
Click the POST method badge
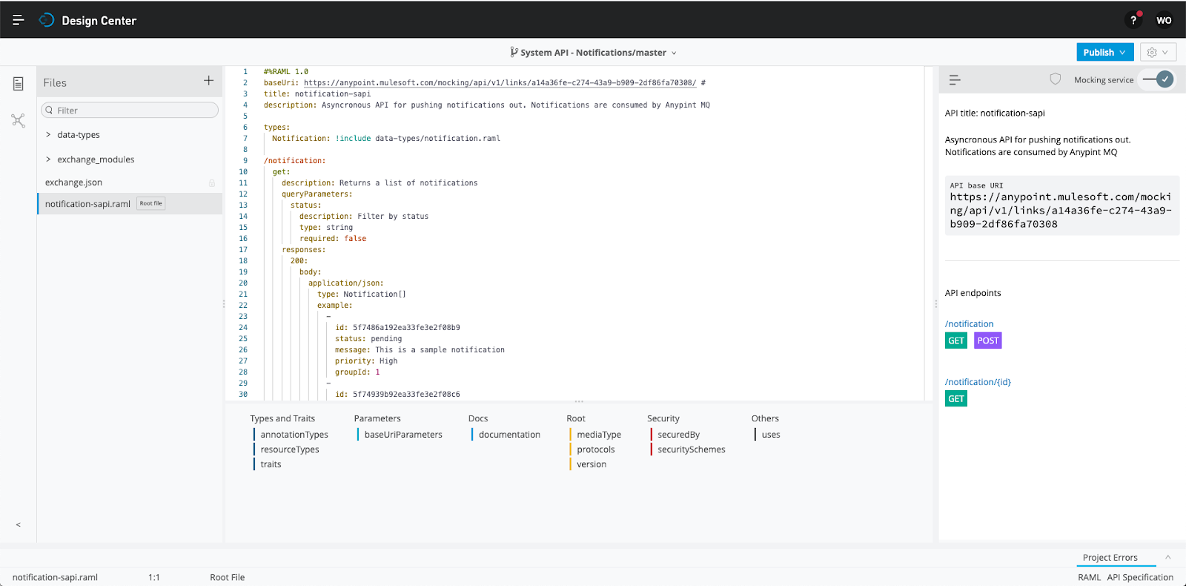[x=987, y=340]
